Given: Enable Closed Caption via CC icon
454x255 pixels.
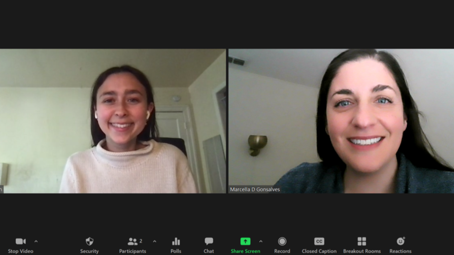Looking at the screenshot, I should coord(319,242).
